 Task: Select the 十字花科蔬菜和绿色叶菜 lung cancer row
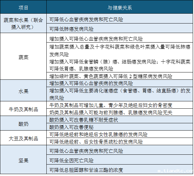[x=120, y=50]
